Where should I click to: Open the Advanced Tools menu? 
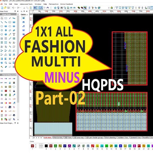(26, 4)
